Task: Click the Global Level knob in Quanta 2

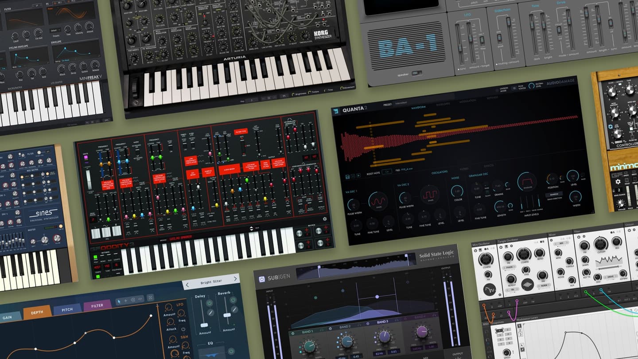Action: pyautogui.click(x=532, y=85)
